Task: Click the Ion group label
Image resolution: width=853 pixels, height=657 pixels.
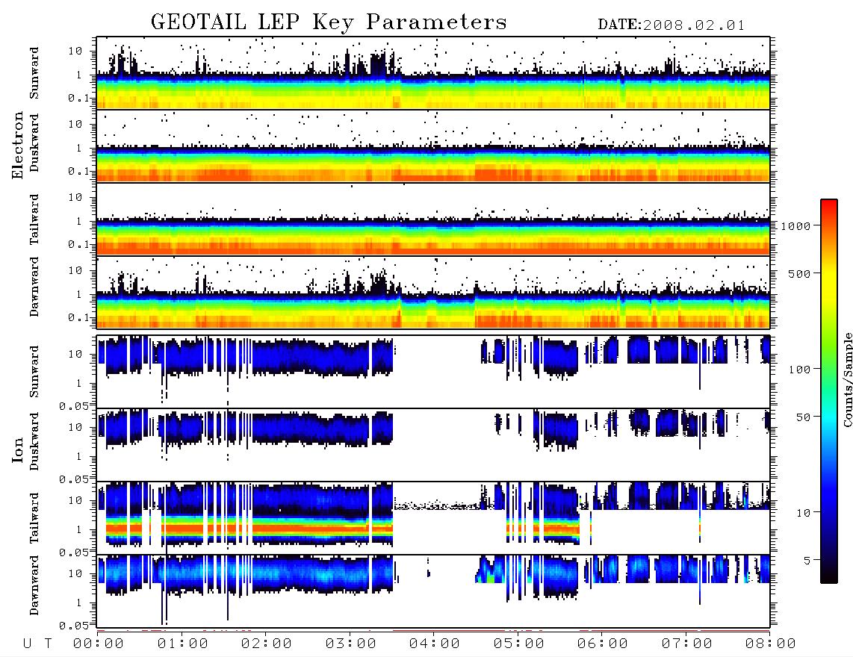Action: click(x=17, y=449)
